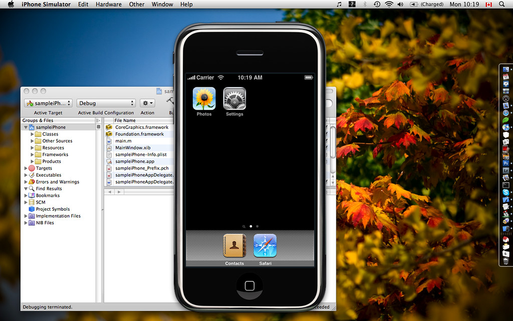Launch Contacts from the iPhone dock

point(234,246)
